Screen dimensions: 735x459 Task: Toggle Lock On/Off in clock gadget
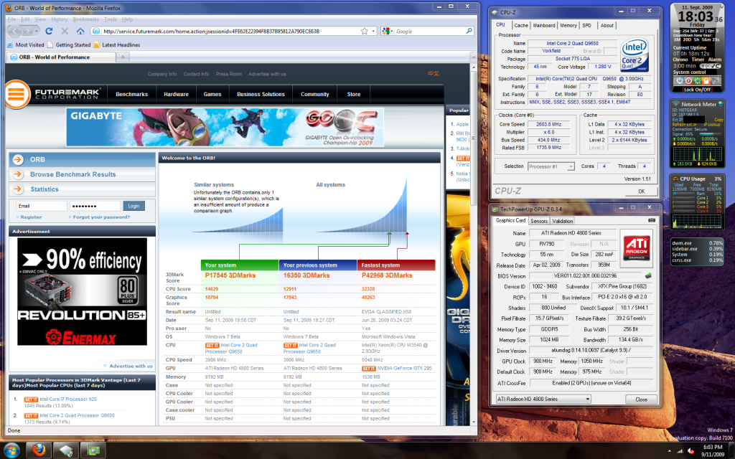(698, 90)
